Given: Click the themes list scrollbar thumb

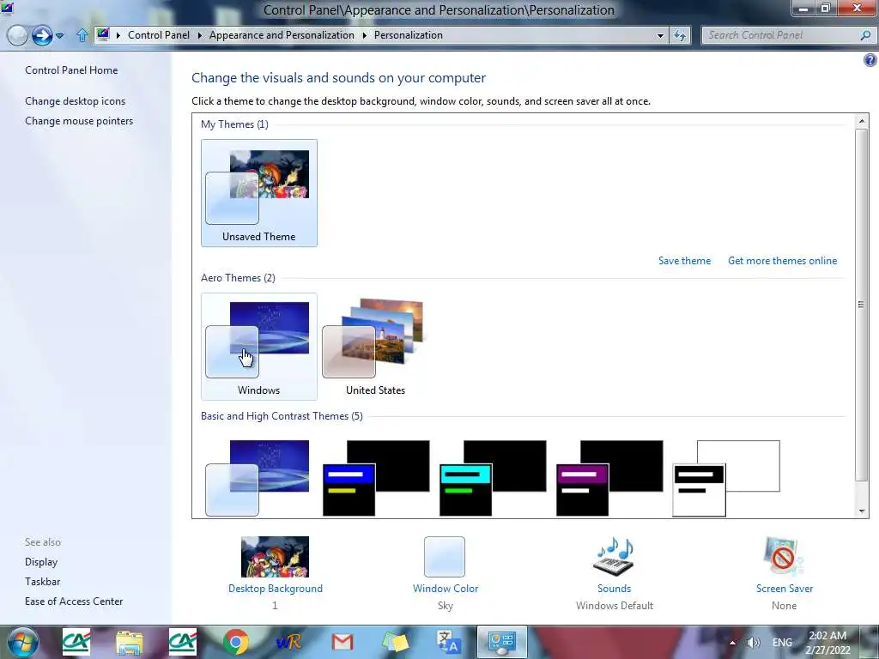Looking at the screenshot, I should click(x=862, y=305).
